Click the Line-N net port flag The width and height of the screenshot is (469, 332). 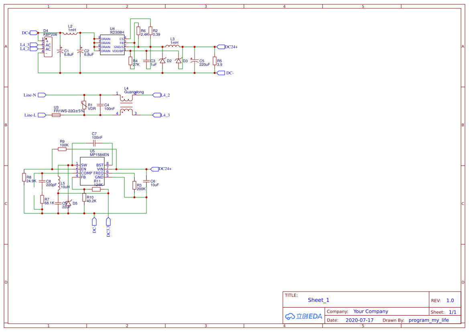pyautogui.click(x=42, y=95)
